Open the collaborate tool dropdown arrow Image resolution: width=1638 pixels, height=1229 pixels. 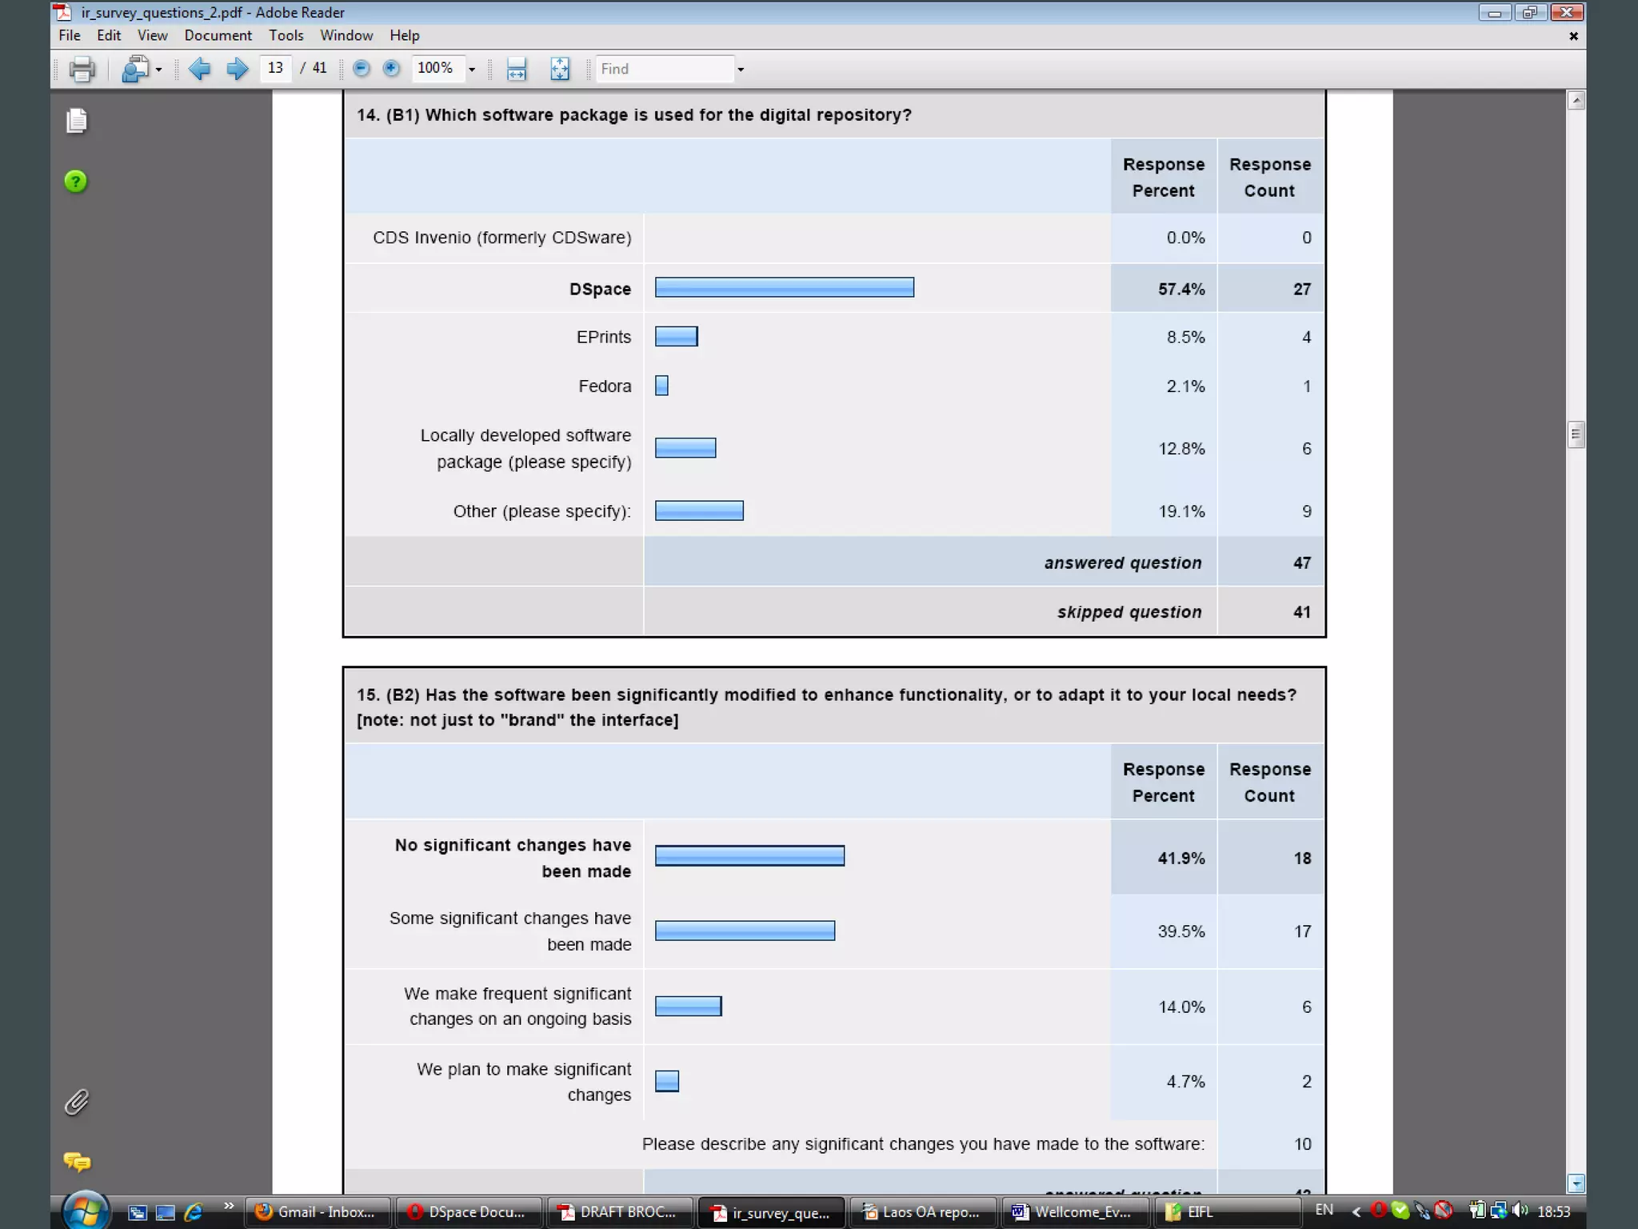click(158, 70)
